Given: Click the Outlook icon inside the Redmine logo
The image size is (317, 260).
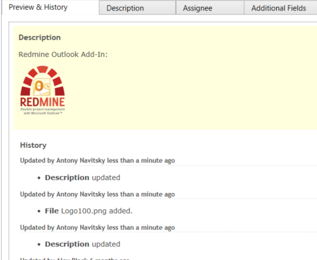Looking at the screenshot, I should click(42, 86).
